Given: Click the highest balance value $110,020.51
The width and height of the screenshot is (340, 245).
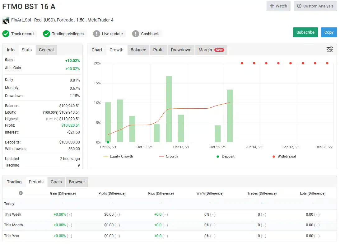Looking at the screenshot, I should click(69, 119).
